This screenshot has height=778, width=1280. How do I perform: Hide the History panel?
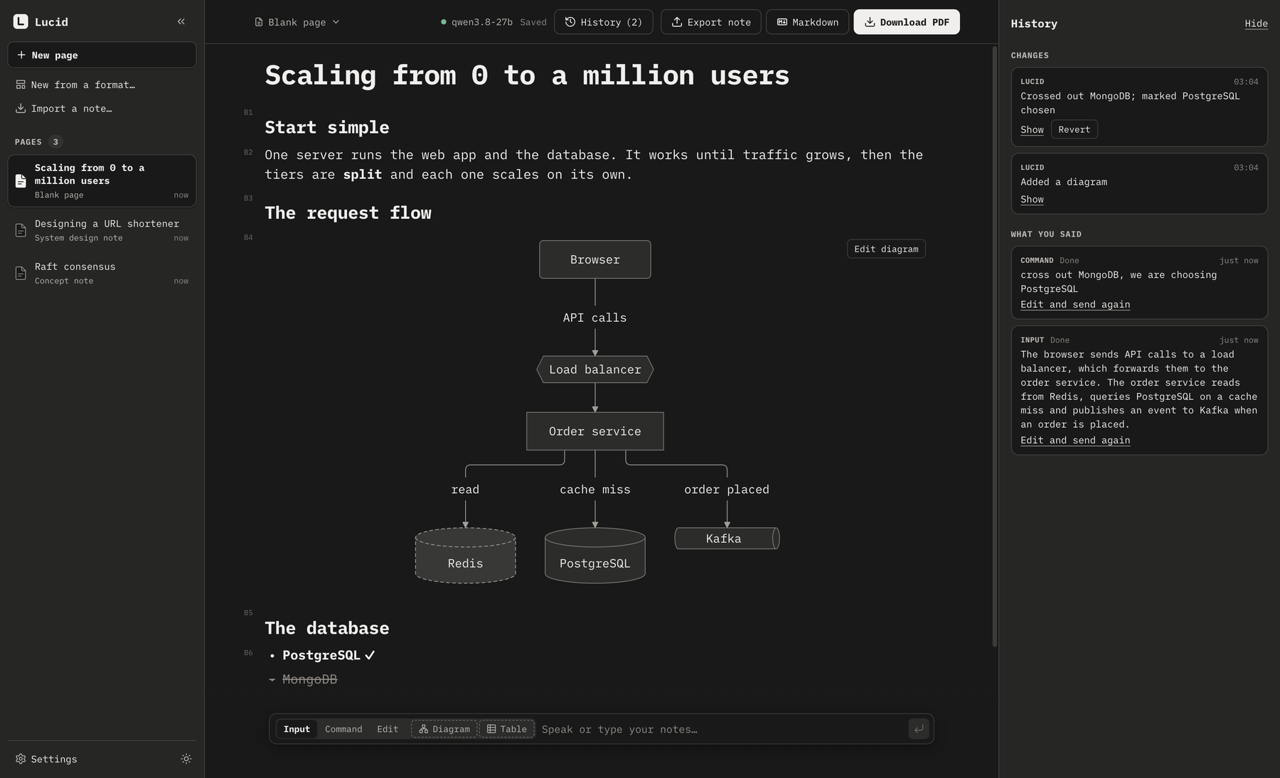point(1256,23)
